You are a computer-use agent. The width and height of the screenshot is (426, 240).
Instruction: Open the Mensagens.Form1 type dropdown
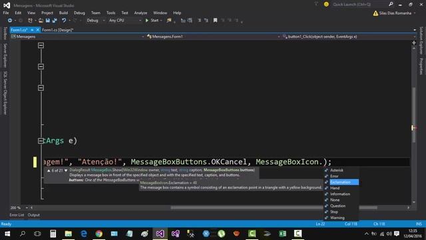click(x=213, y=37)
